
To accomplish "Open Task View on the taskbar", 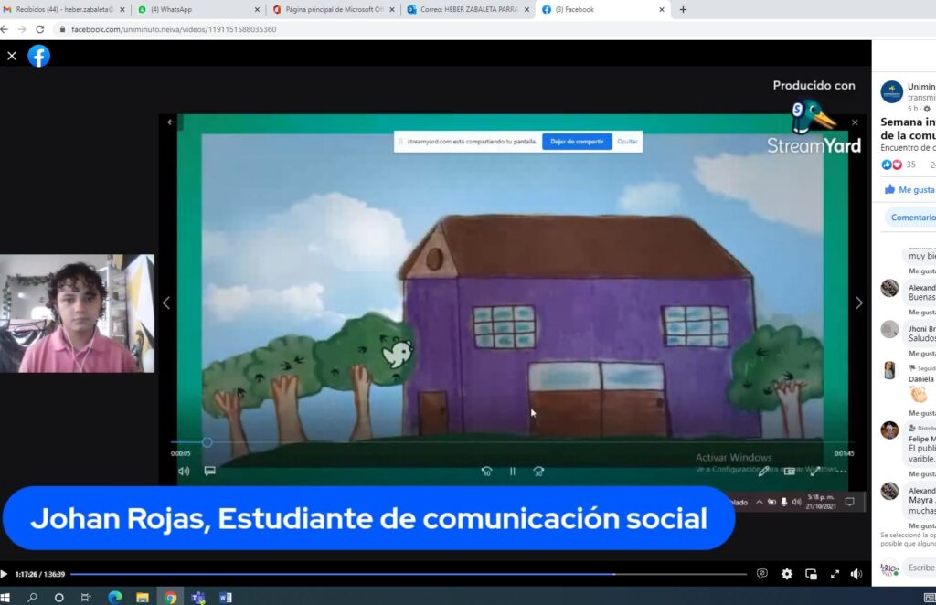I will tap(86, 598).
